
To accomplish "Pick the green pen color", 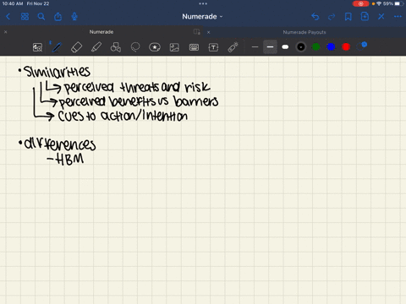I will tap(316, 47).
